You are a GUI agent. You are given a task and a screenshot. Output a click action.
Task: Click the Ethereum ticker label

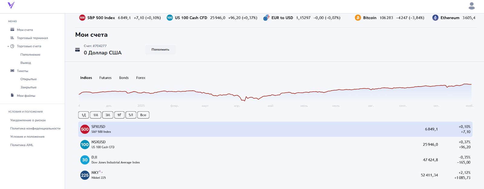point(450,18)
